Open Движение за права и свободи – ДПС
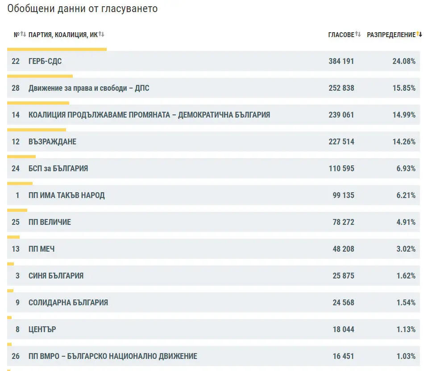 coord(89,88)
